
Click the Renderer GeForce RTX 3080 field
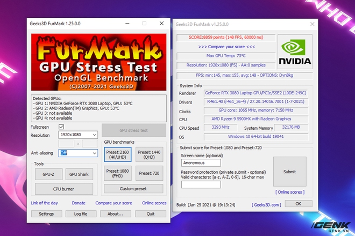[256, 93]
